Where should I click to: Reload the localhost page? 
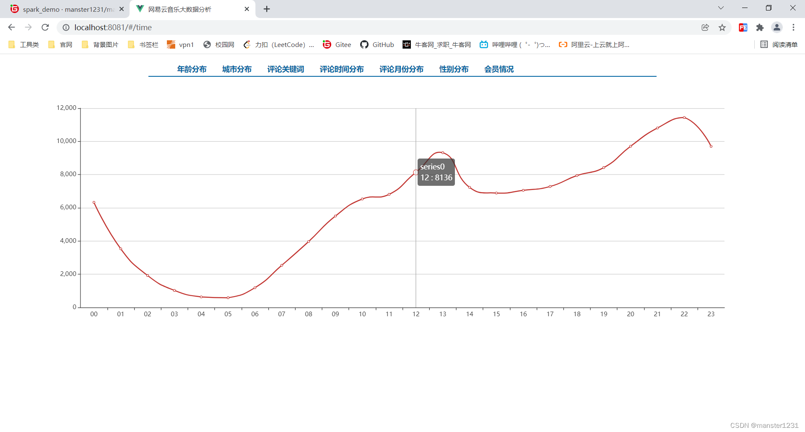45,27
